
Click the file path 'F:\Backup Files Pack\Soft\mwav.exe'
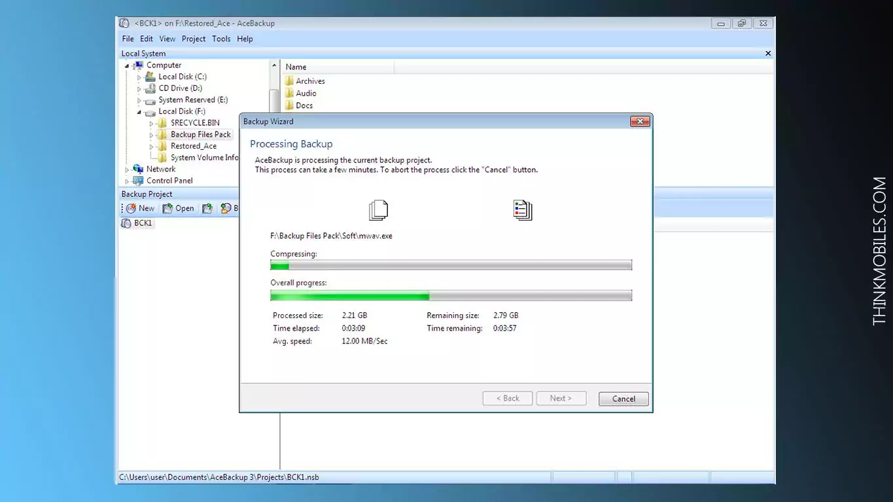point(332,236)
